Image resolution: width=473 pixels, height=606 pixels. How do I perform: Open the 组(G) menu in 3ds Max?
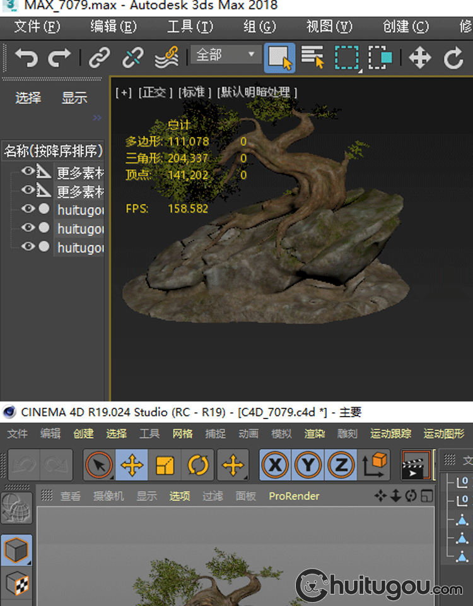[x=259, y=27]
